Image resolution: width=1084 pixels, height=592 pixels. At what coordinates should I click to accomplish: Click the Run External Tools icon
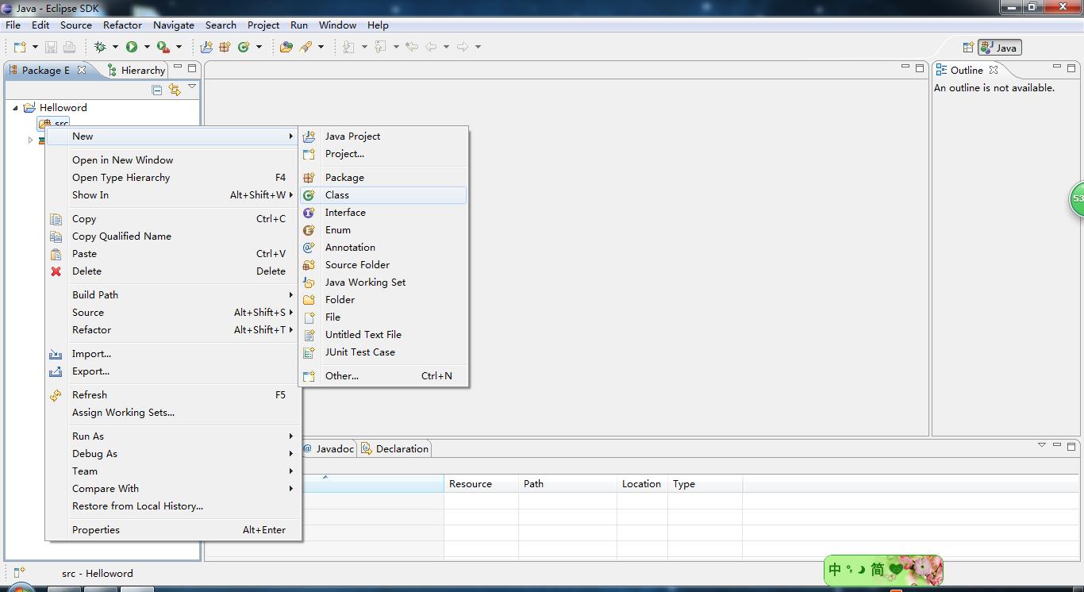[x=163, y=47]
